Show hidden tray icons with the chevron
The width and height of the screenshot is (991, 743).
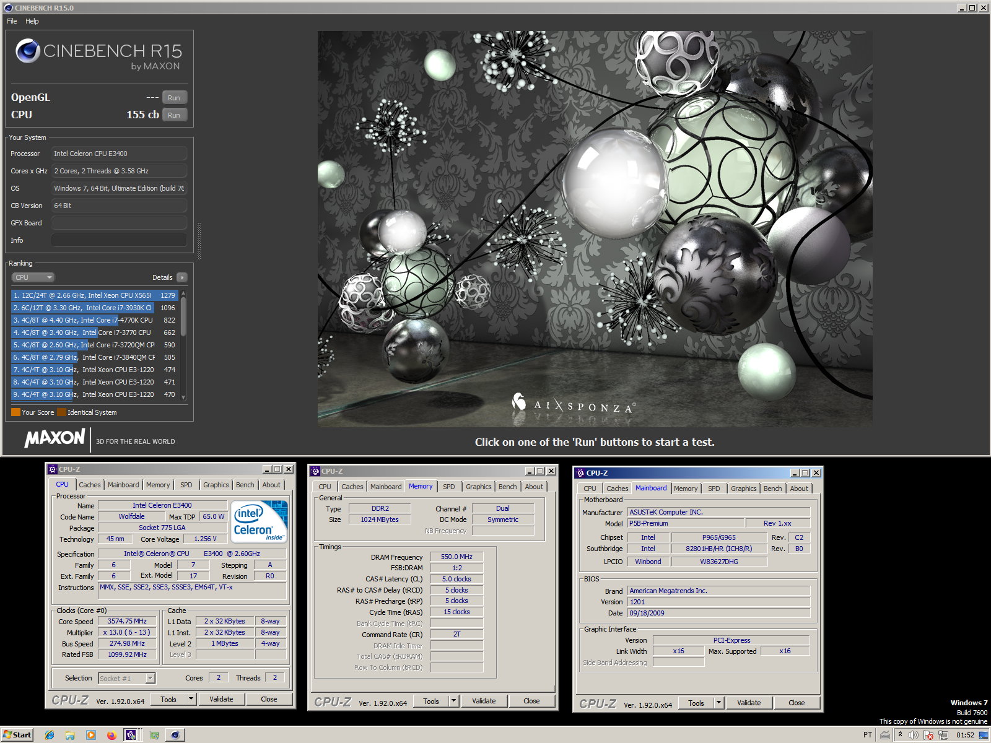pos(901,735)
